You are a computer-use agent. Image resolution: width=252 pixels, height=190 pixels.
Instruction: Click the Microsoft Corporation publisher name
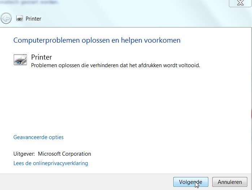pos(65,154)
